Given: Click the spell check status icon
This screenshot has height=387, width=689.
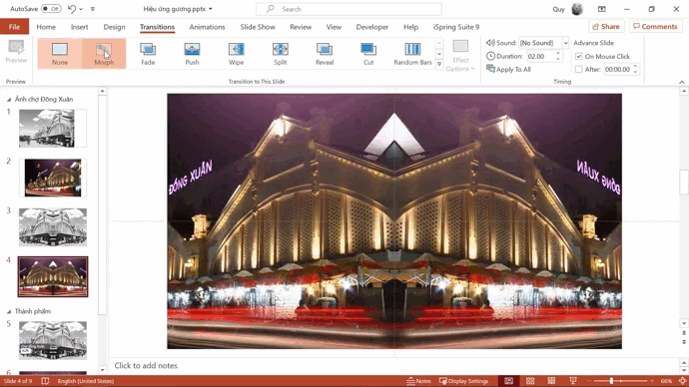Looking at the screenshot, I should click(x=45, y=381).
